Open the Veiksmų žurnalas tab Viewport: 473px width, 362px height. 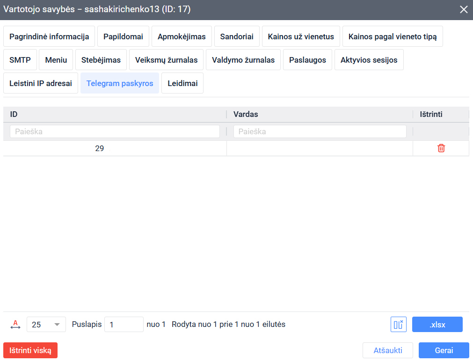pos(166,60)
